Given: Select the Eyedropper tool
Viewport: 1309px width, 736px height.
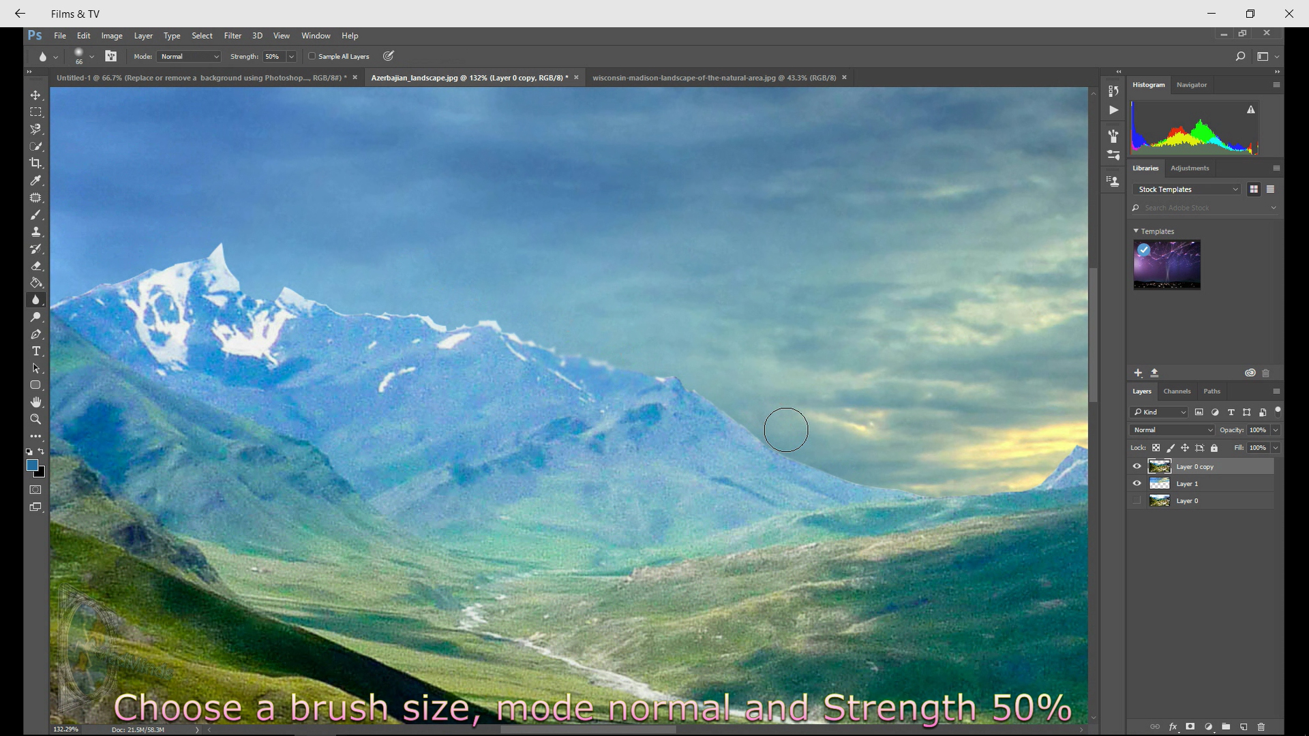Looking at the screenshot, I should pos(36,181).
